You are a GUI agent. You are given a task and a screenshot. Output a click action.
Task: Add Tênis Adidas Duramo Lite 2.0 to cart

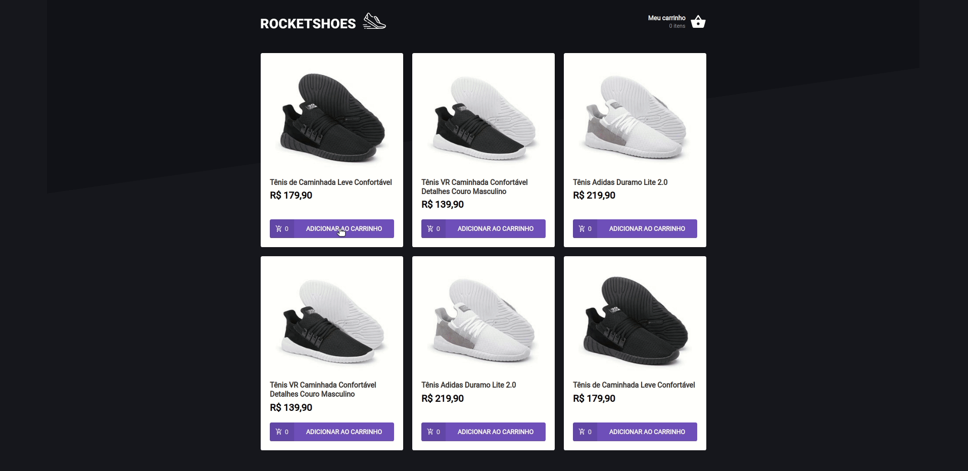tap(647, 228)
